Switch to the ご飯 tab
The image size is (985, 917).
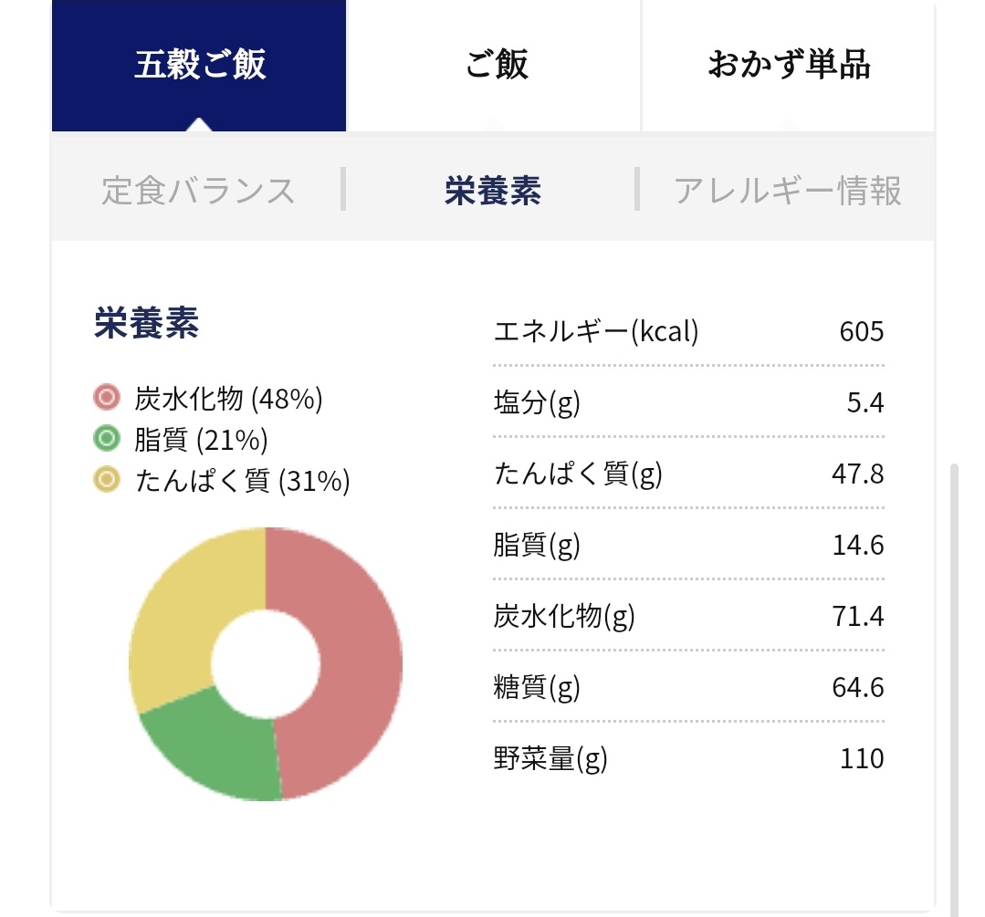tap(496, 66)
